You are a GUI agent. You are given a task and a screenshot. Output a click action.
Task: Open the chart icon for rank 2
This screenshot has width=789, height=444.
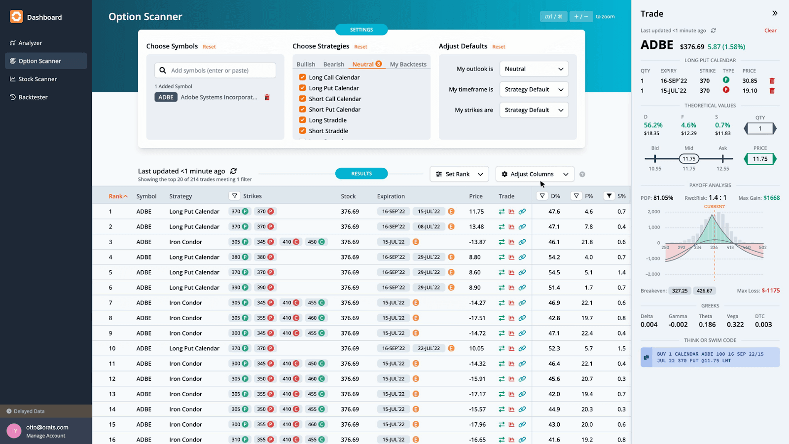(x=512, y=227)
